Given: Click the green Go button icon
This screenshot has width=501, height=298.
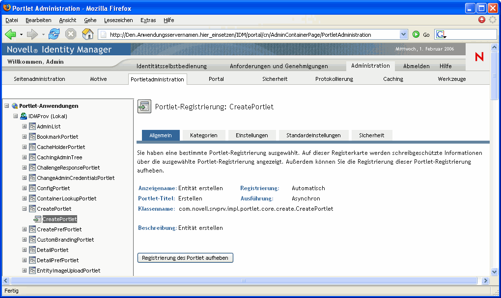Looking at the screenshot, I should 416,34.
